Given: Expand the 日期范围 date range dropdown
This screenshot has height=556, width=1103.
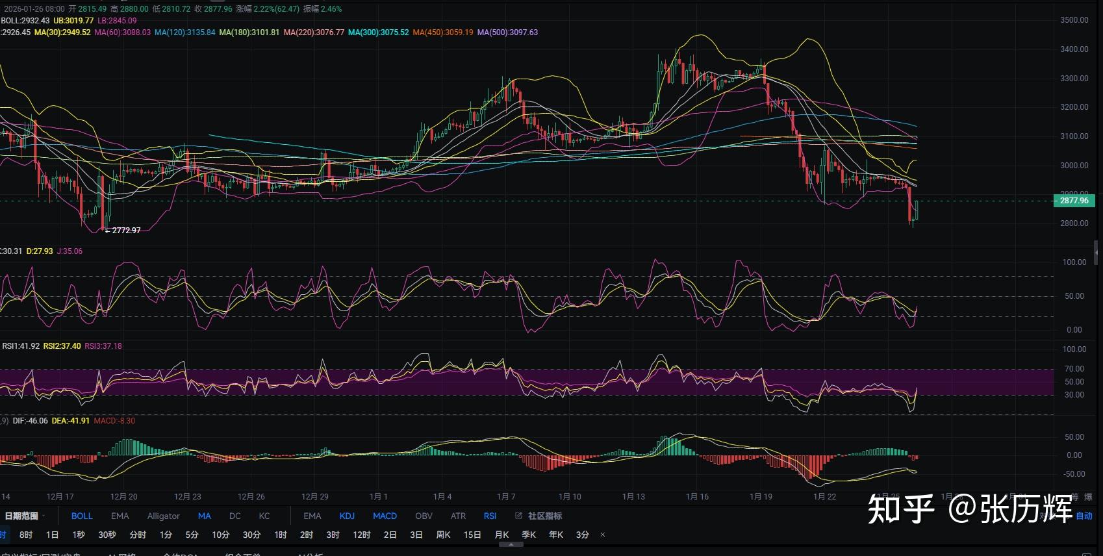Looking at the screenshot, I should [25, 516].
